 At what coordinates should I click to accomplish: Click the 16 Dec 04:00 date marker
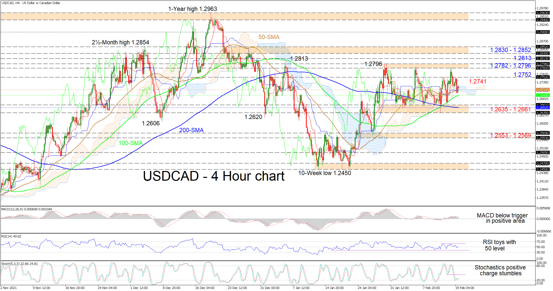[x=205, y=288]
